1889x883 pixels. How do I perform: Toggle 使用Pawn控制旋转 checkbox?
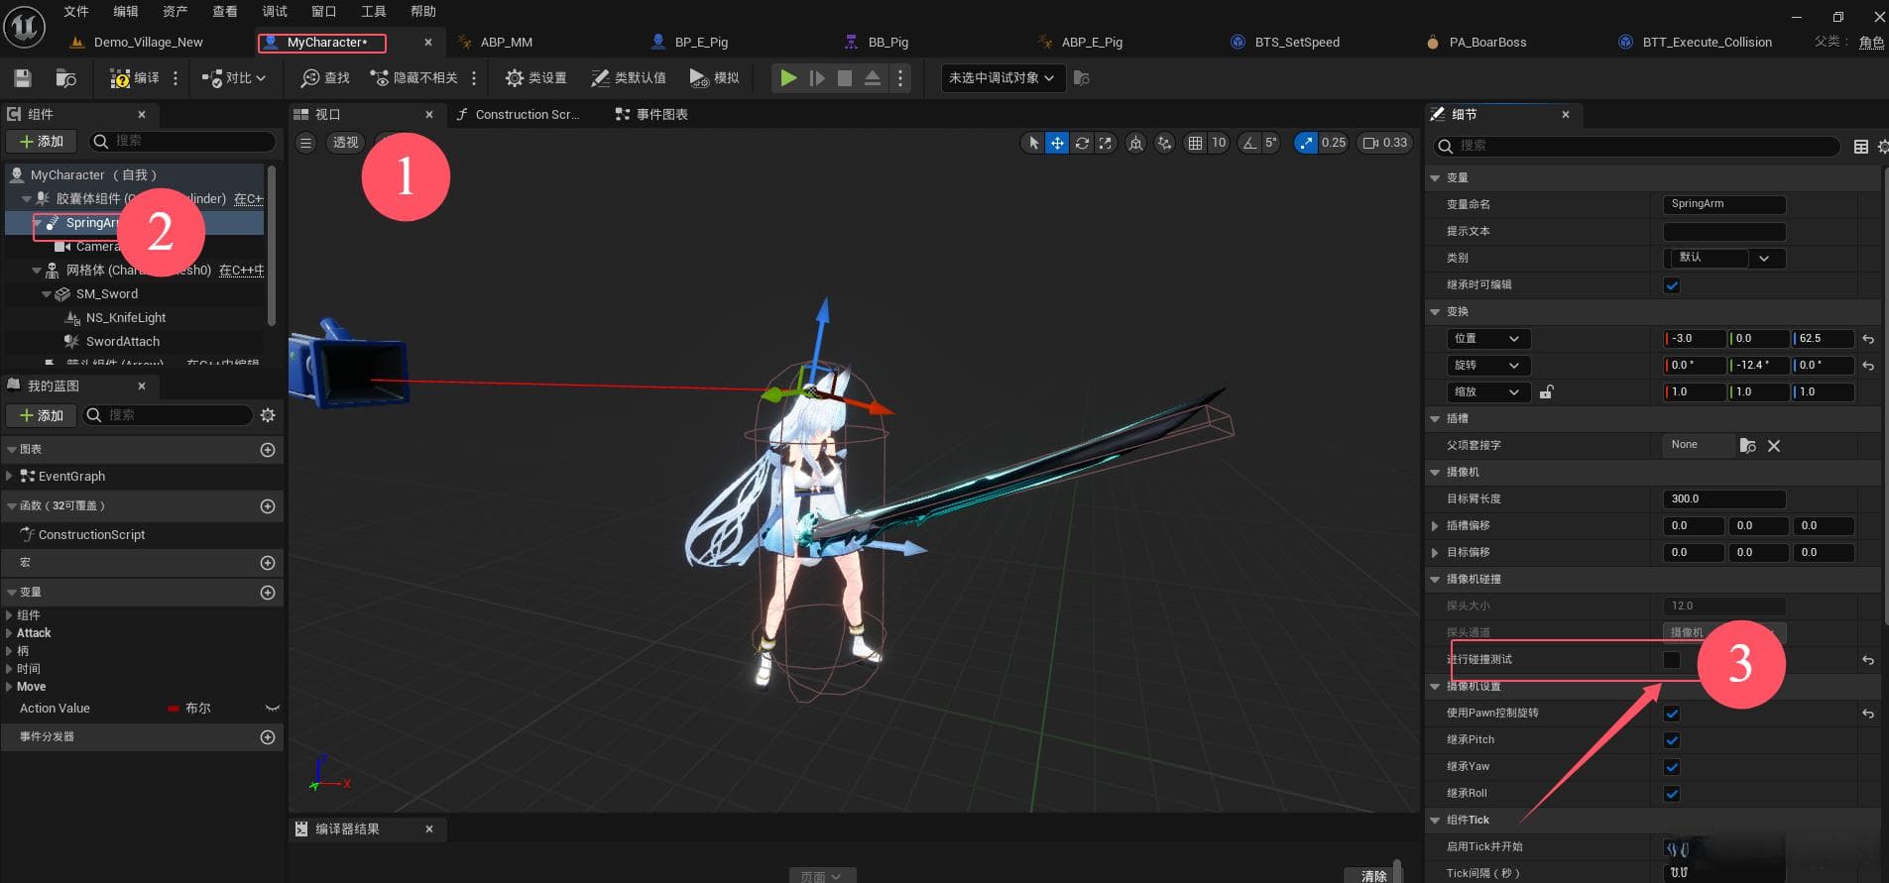tap(1672, 714)
